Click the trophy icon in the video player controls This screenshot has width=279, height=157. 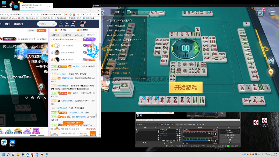tap(27, 98)
